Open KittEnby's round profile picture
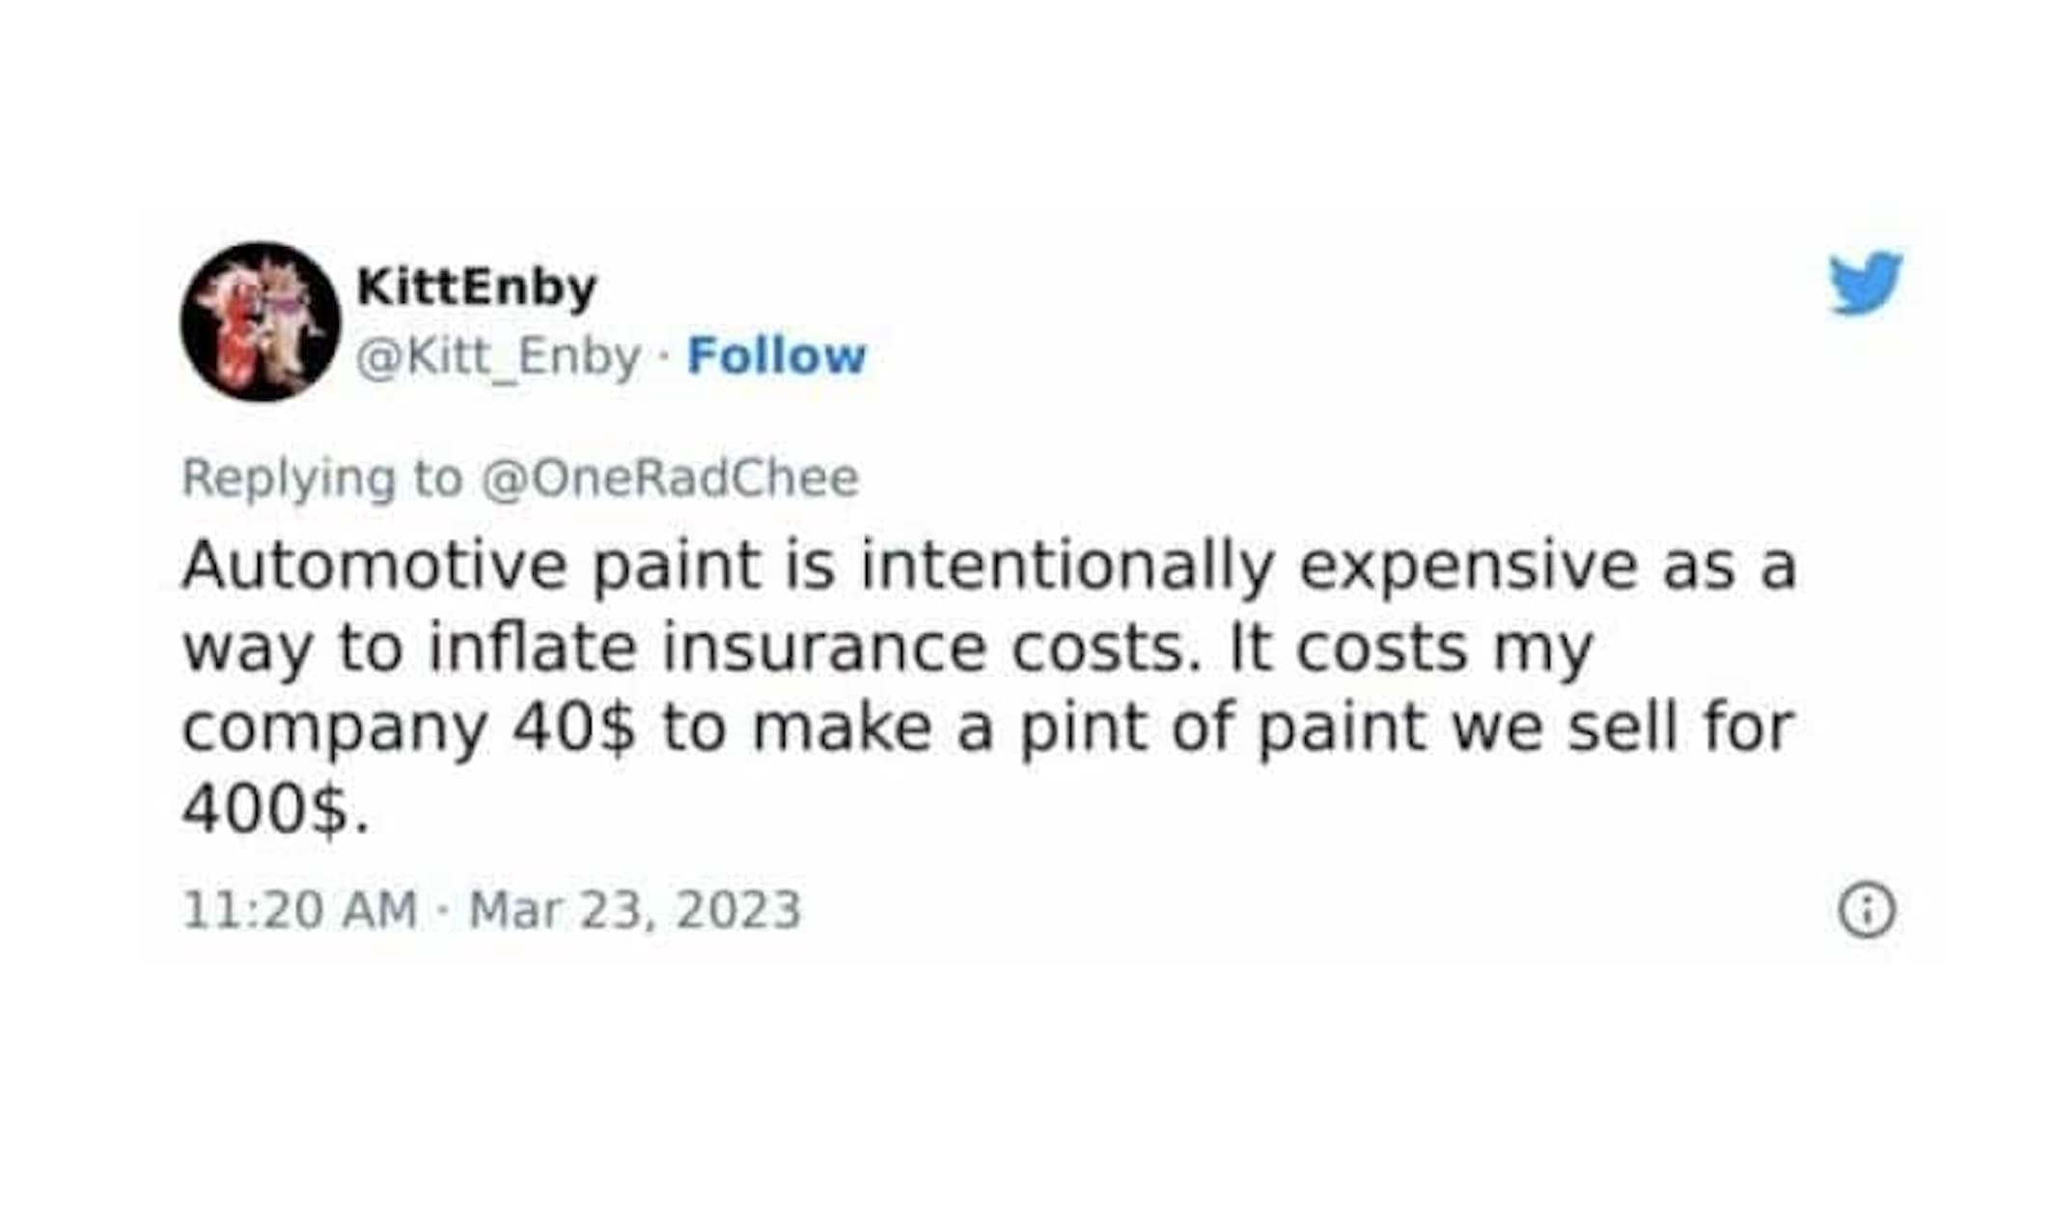 [x=261, y=321]
